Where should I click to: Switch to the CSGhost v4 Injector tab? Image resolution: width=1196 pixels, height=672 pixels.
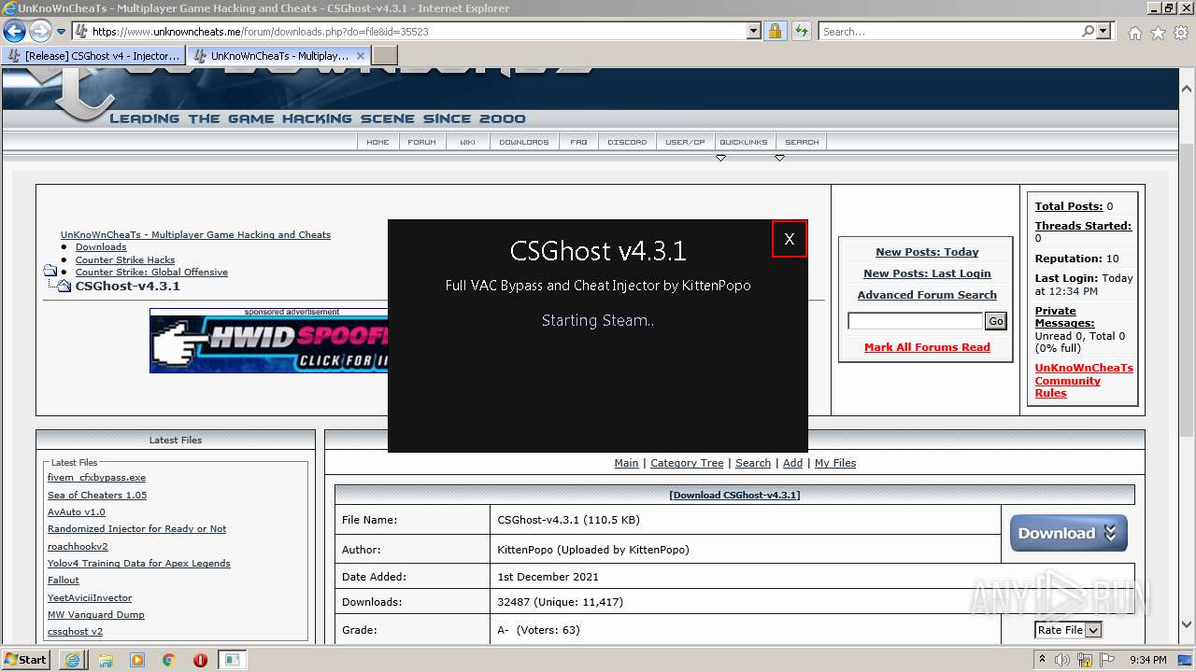coord(93,56)
